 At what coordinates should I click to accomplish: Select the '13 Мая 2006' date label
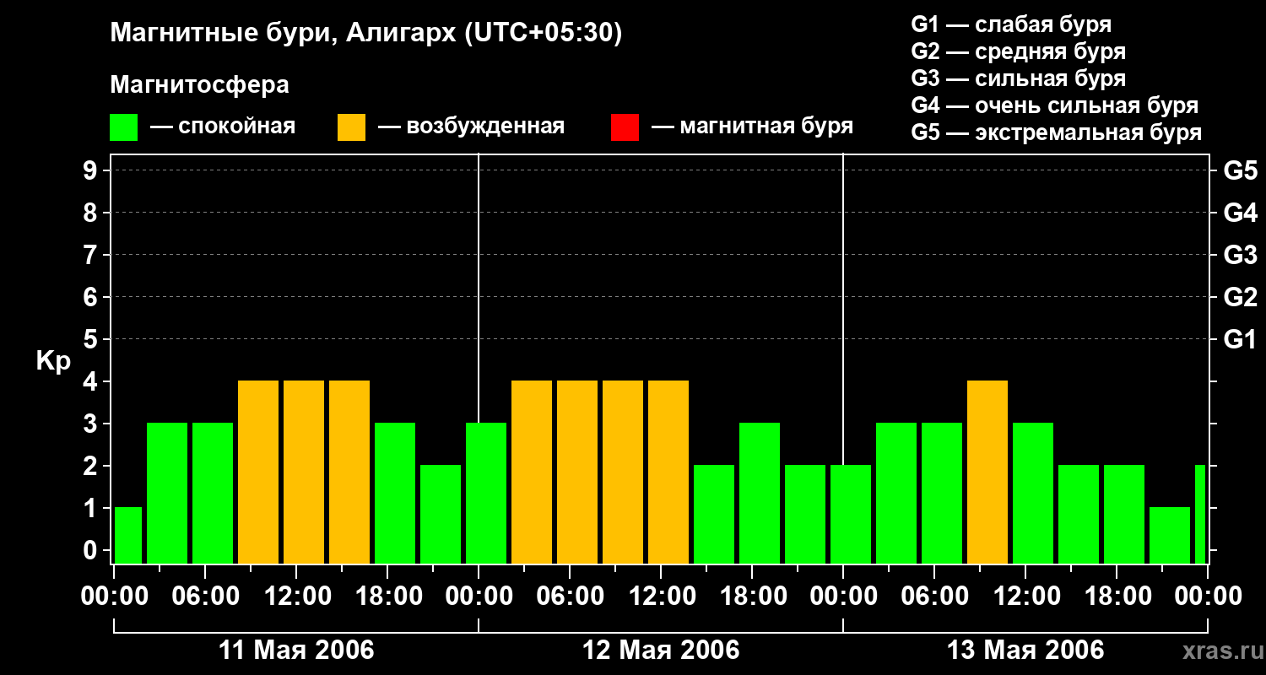point(1025,651)
